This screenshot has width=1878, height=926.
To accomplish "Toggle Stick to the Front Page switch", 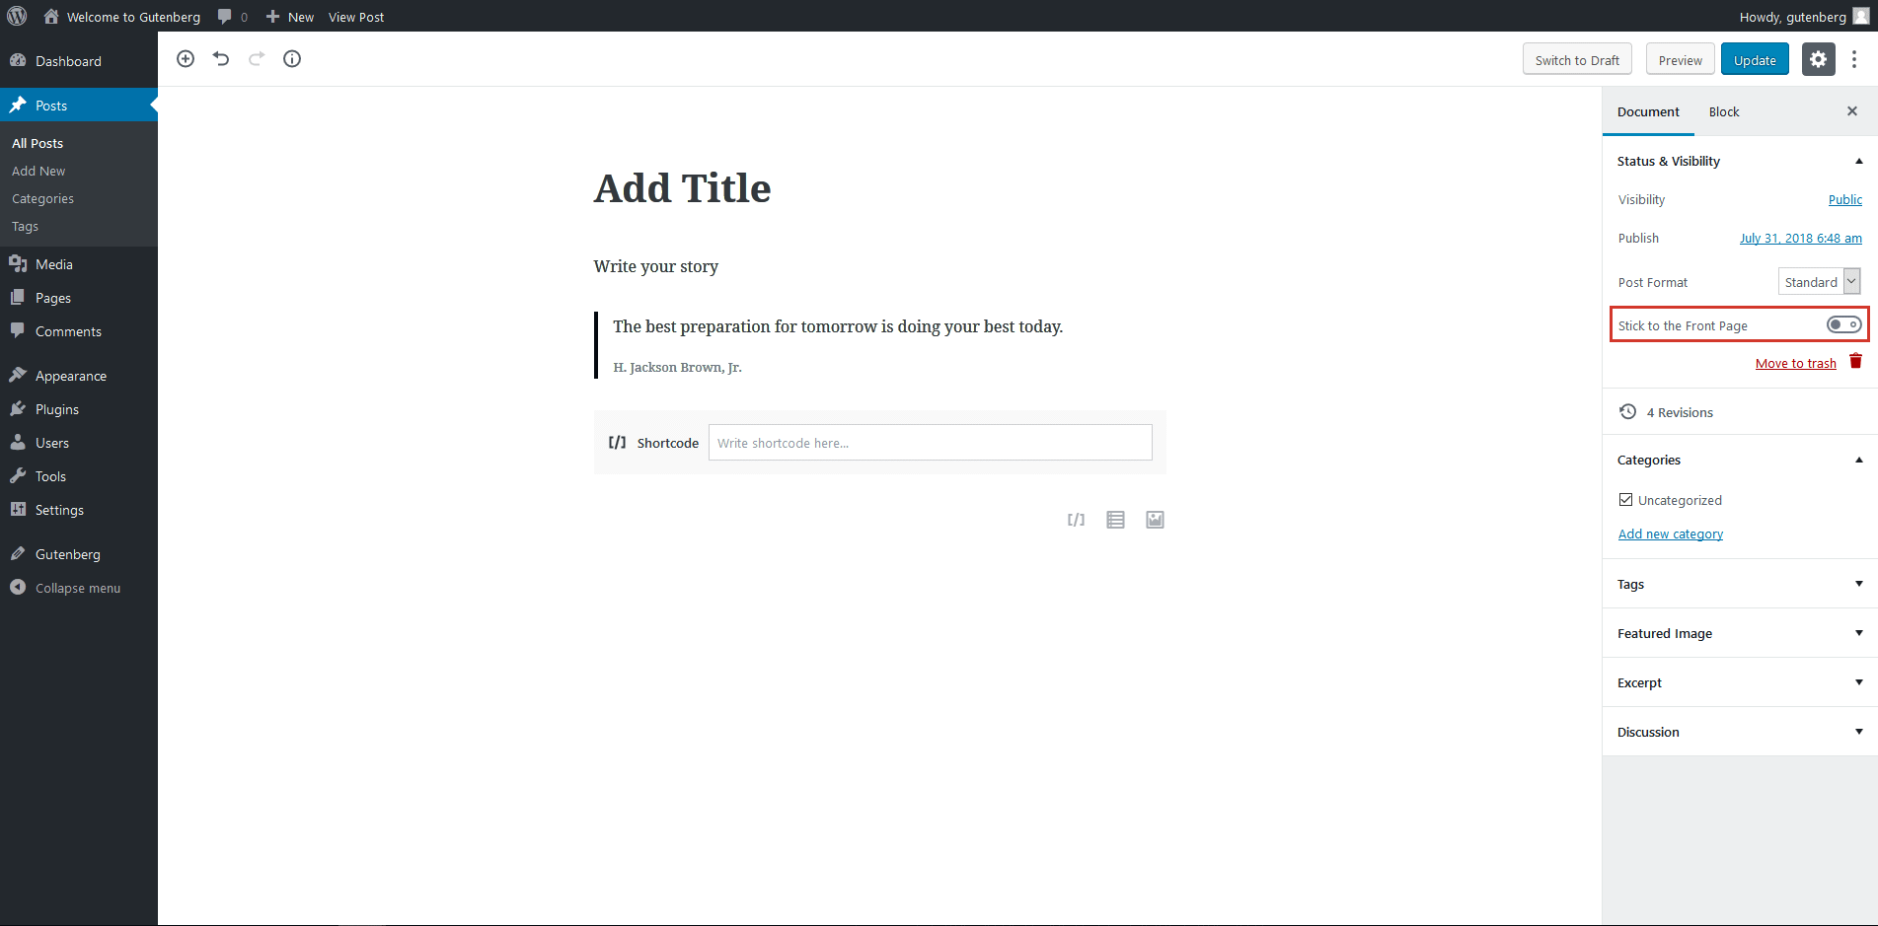I will (1843, 324).
